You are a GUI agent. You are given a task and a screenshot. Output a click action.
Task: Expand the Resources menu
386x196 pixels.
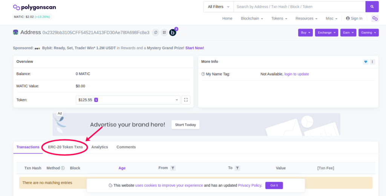coord(306,18)
